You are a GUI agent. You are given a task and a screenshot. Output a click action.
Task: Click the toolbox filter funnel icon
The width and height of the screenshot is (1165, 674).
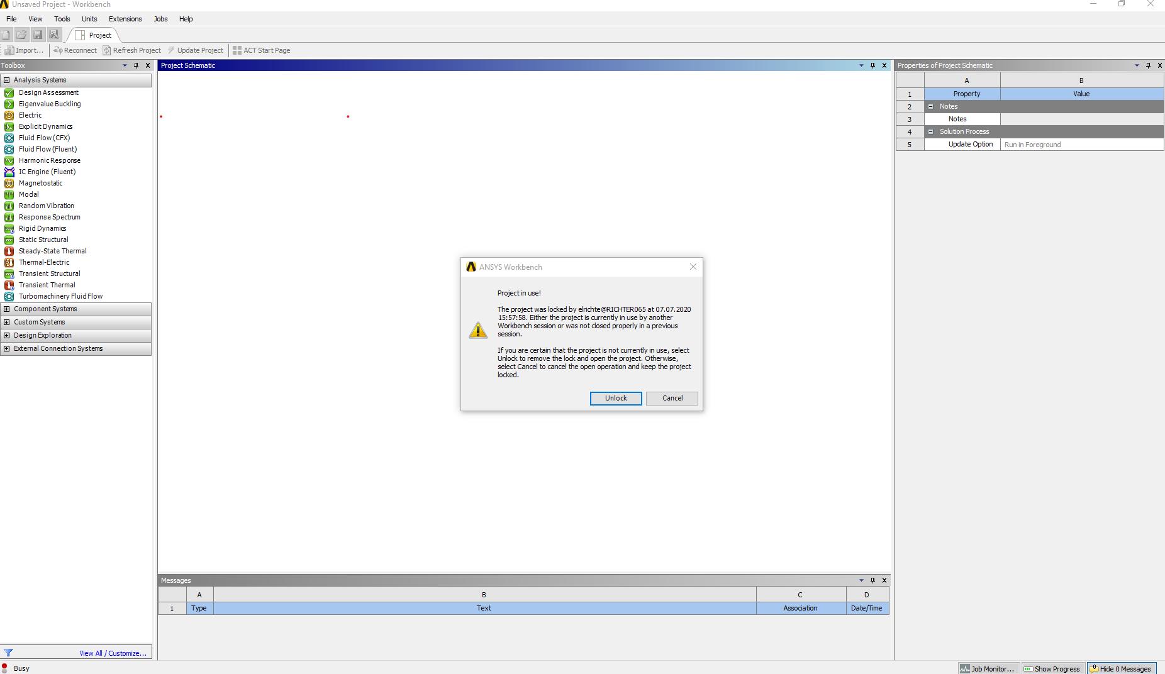8,653
